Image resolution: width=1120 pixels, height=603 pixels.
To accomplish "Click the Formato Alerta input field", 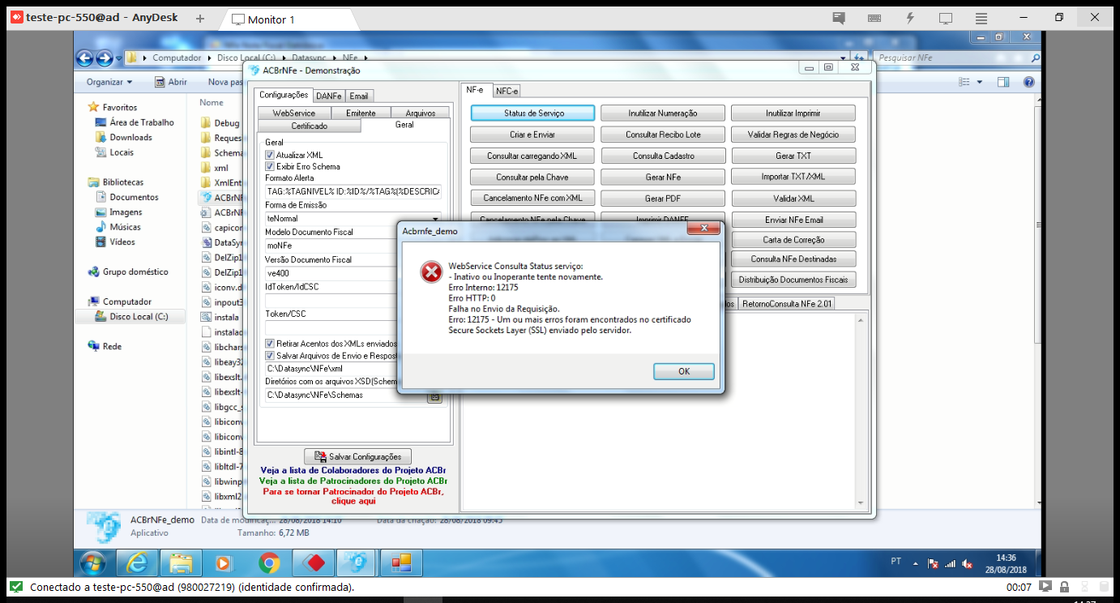I will click(x=353, y=191).
